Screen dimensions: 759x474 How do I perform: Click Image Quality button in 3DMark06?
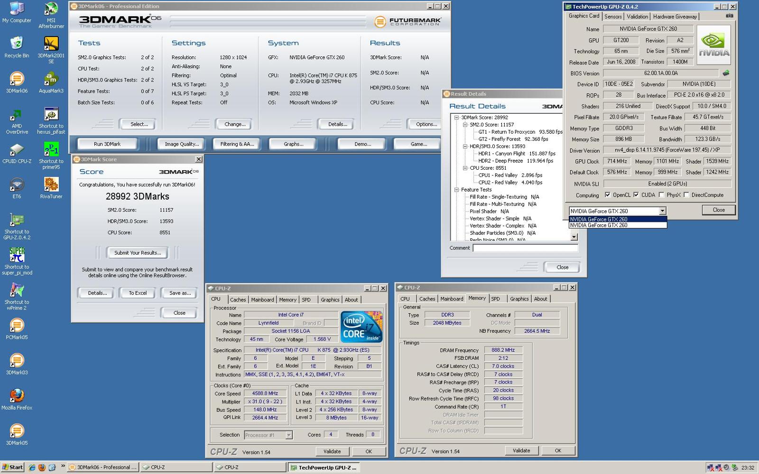coord(182,144)
